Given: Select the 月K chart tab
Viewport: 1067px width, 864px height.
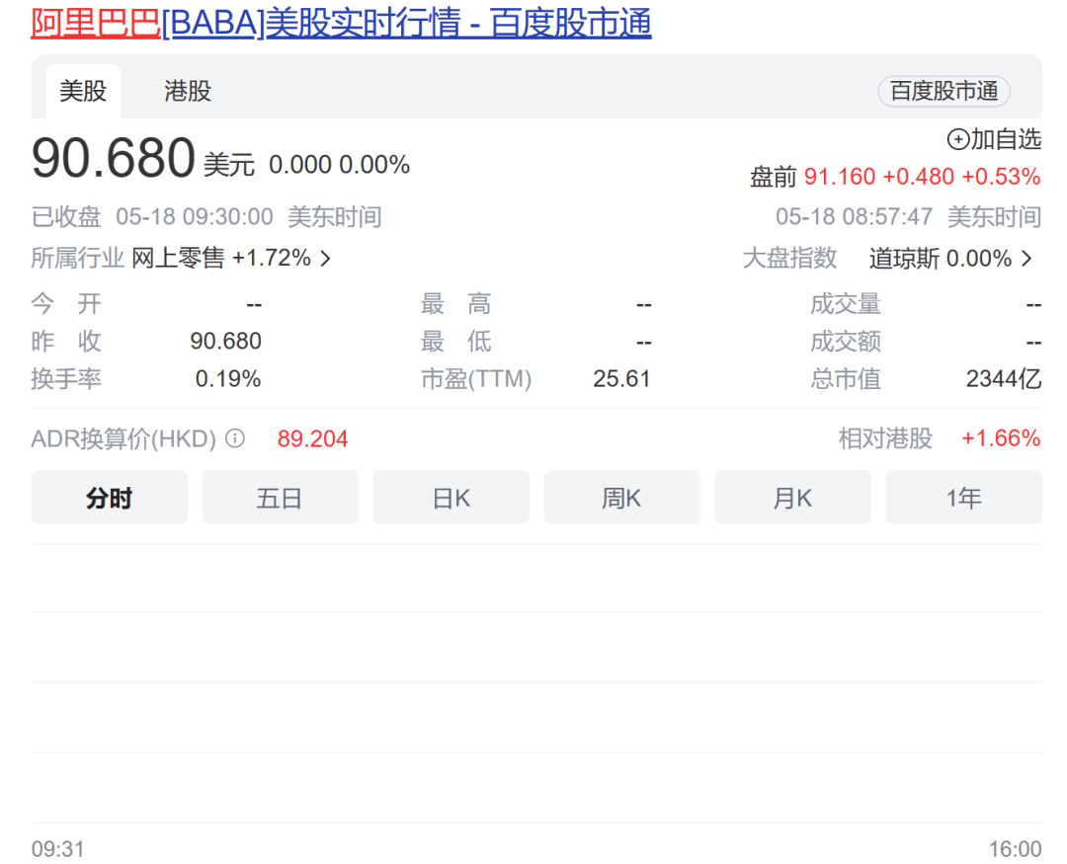Looking at the screenshot, I should (792, 498).
